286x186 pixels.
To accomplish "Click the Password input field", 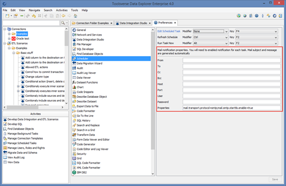I will click(x=231, y=102).
